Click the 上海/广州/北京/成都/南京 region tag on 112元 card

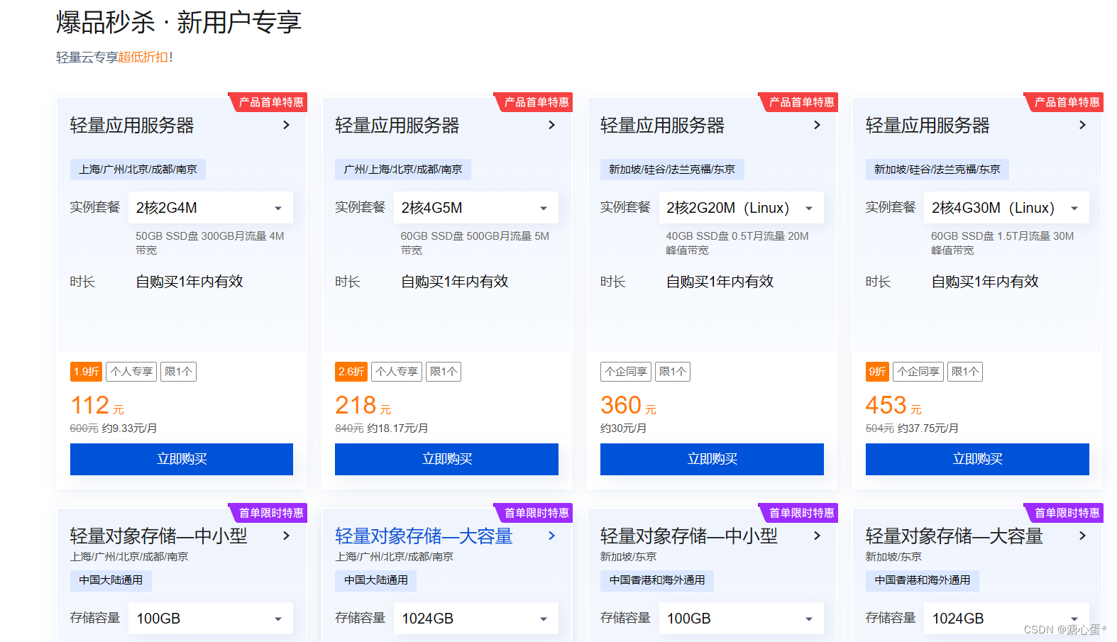click(138, 170)
